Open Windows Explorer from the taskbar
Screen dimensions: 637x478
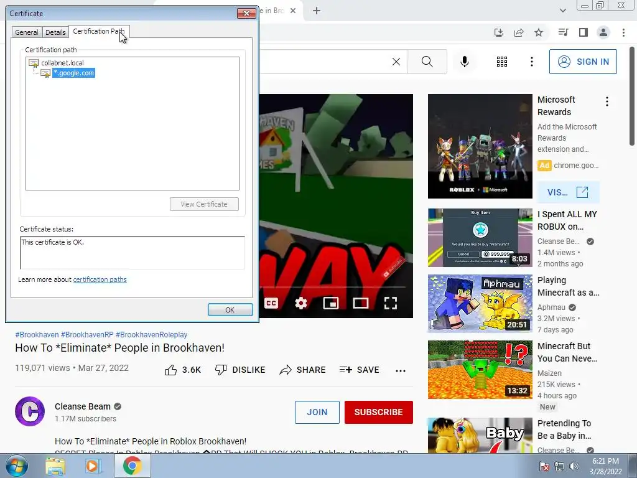pos(55,467)
